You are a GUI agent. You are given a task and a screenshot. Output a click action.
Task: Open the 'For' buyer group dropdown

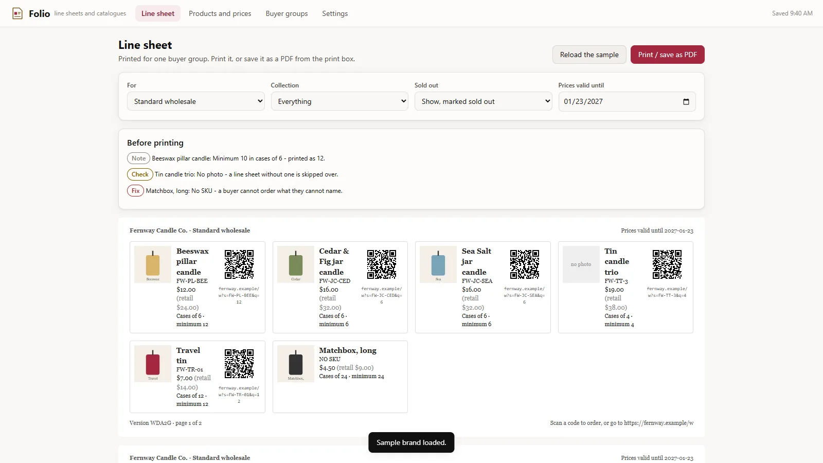196,101
